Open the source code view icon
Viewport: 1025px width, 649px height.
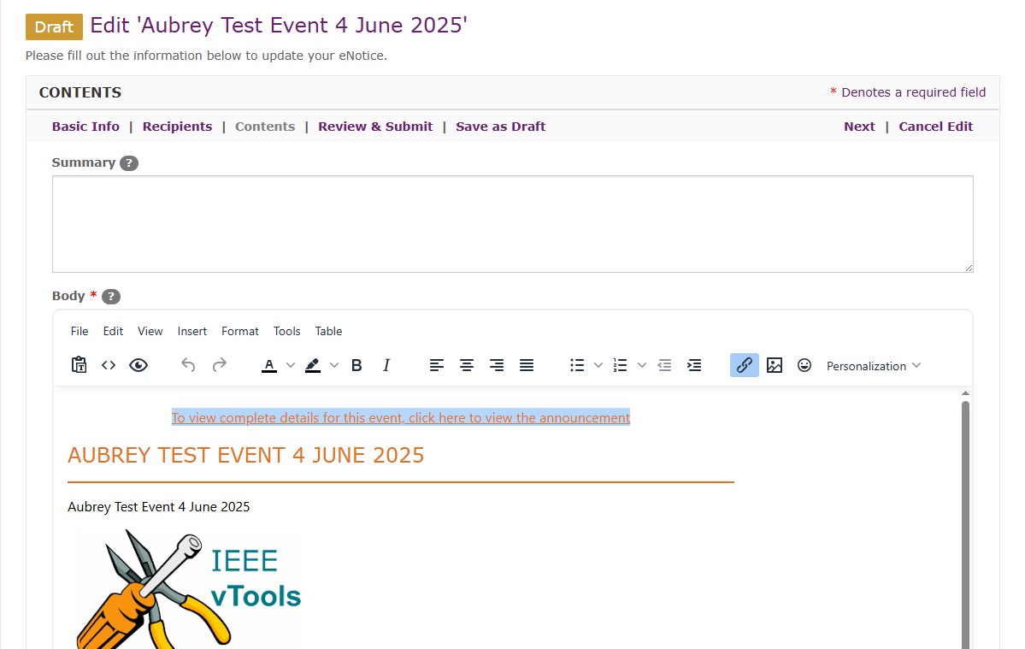pyautogui.click(x=109, y=365)
